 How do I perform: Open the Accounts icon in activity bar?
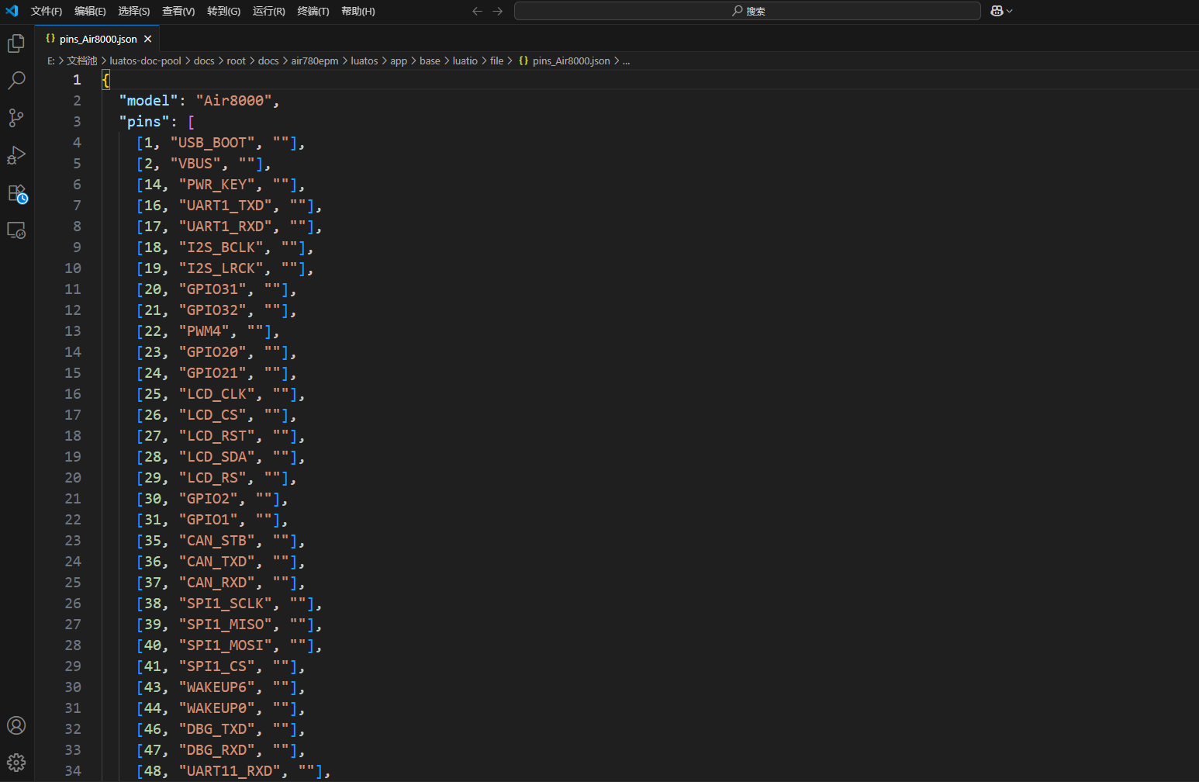pos(16,725)
